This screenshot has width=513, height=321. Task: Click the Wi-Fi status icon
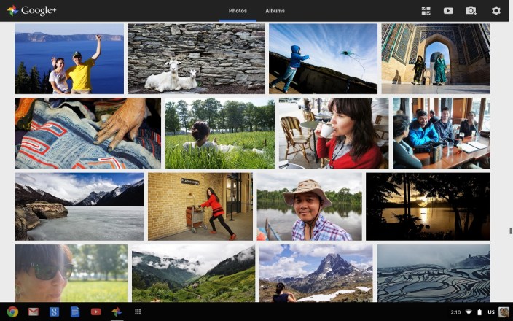(x=469, y=312)
